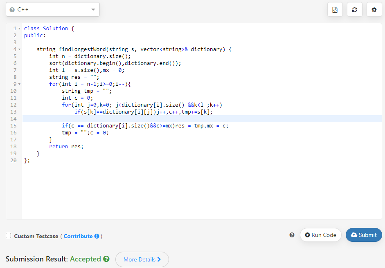Click 'string findLongestWord' function signature text

71,49
